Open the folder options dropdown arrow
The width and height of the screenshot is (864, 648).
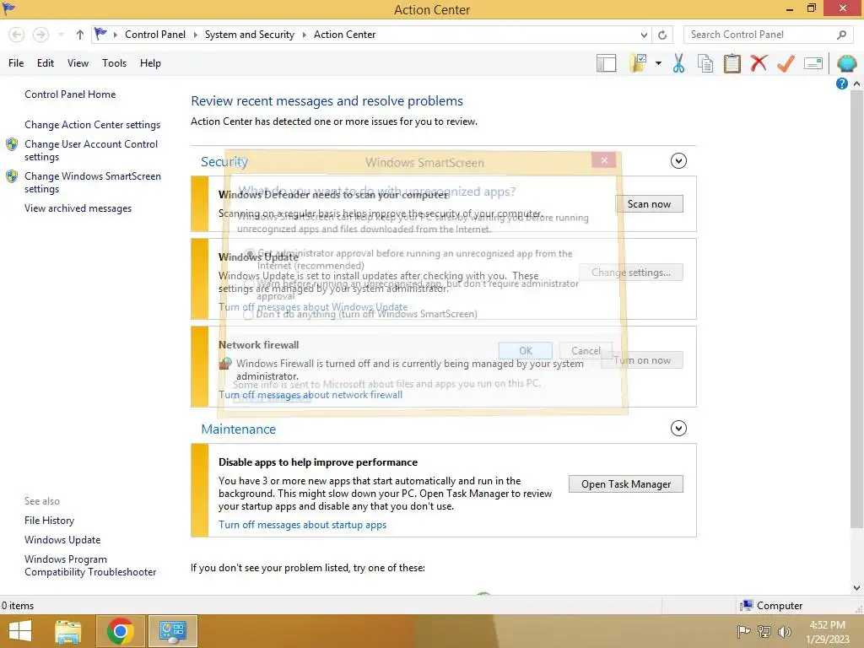click(x=658, y=63)
